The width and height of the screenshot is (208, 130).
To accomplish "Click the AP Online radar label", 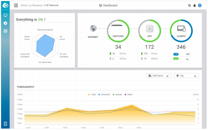I will 62,38.
